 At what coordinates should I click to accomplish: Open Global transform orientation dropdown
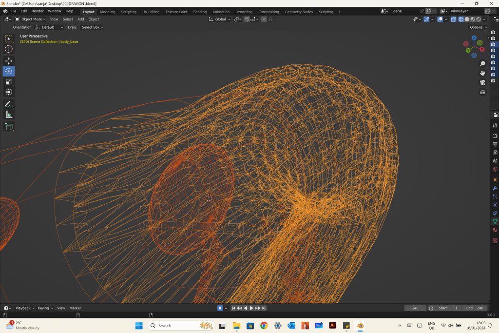(x=220, y=20)
